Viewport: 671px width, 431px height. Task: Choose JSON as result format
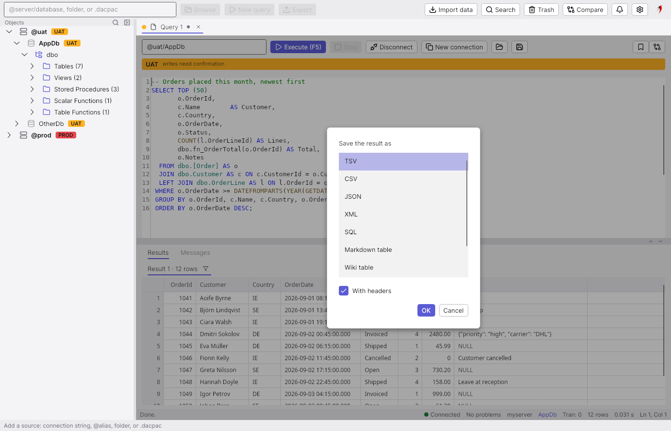pyautogui.click(x=403, y=197)
